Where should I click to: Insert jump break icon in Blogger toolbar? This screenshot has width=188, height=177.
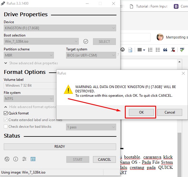click(x=130, y=50)
